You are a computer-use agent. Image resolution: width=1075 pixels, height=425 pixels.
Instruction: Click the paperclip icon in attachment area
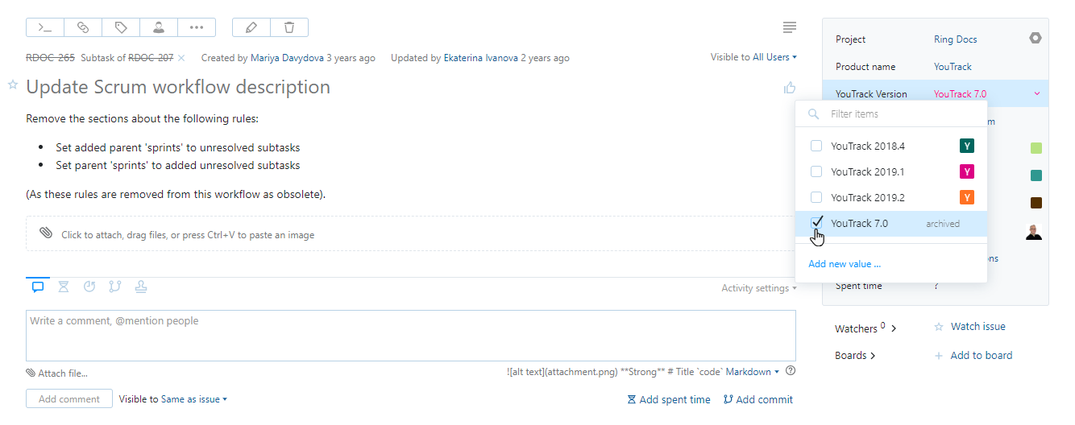click(46, 233)
